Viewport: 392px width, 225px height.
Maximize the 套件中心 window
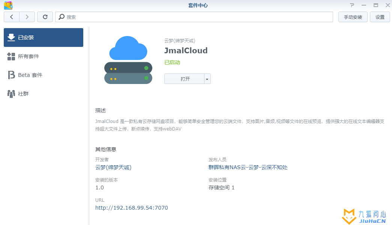pyautogui.click(x=376, y=5)
